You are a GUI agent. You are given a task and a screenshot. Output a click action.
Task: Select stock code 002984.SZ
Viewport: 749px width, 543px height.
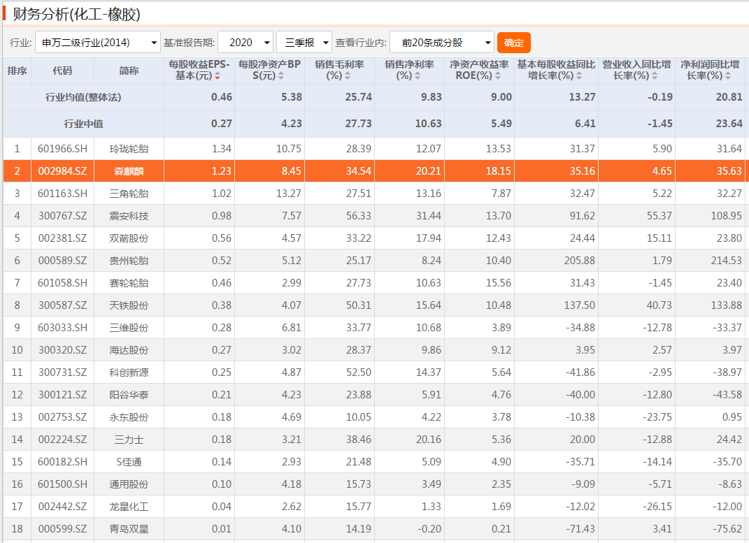coord(62,171)
